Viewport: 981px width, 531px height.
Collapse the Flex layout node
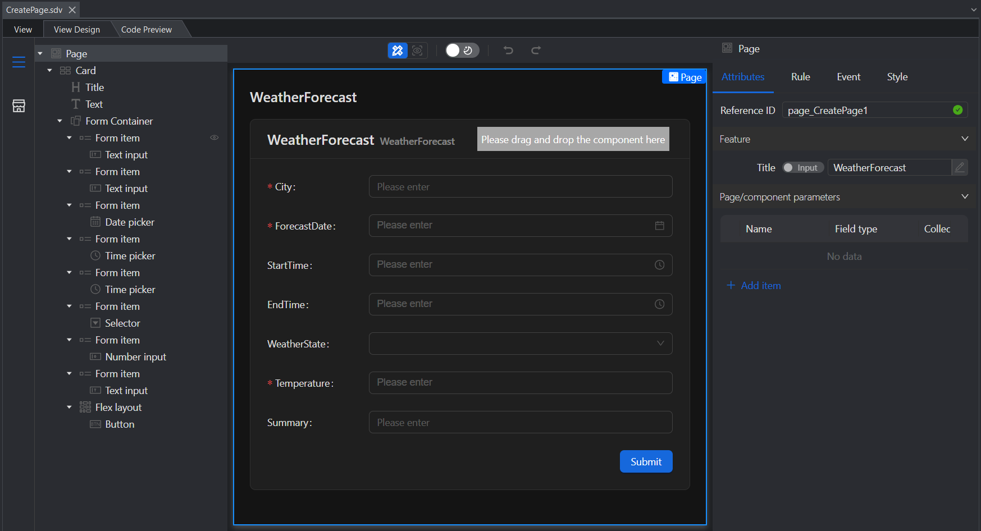pyautogui.click(x=70, y=408)
